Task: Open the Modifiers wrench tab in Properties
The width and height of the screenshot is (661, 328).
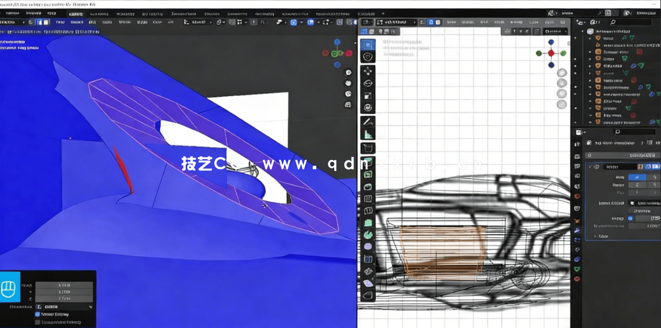Action: [x=577, y=231]
